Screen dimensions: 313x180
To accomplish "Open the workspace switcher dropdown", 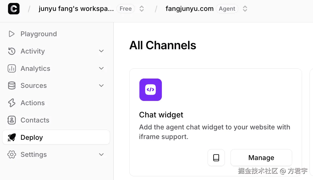I will click(x=142, y=9).
